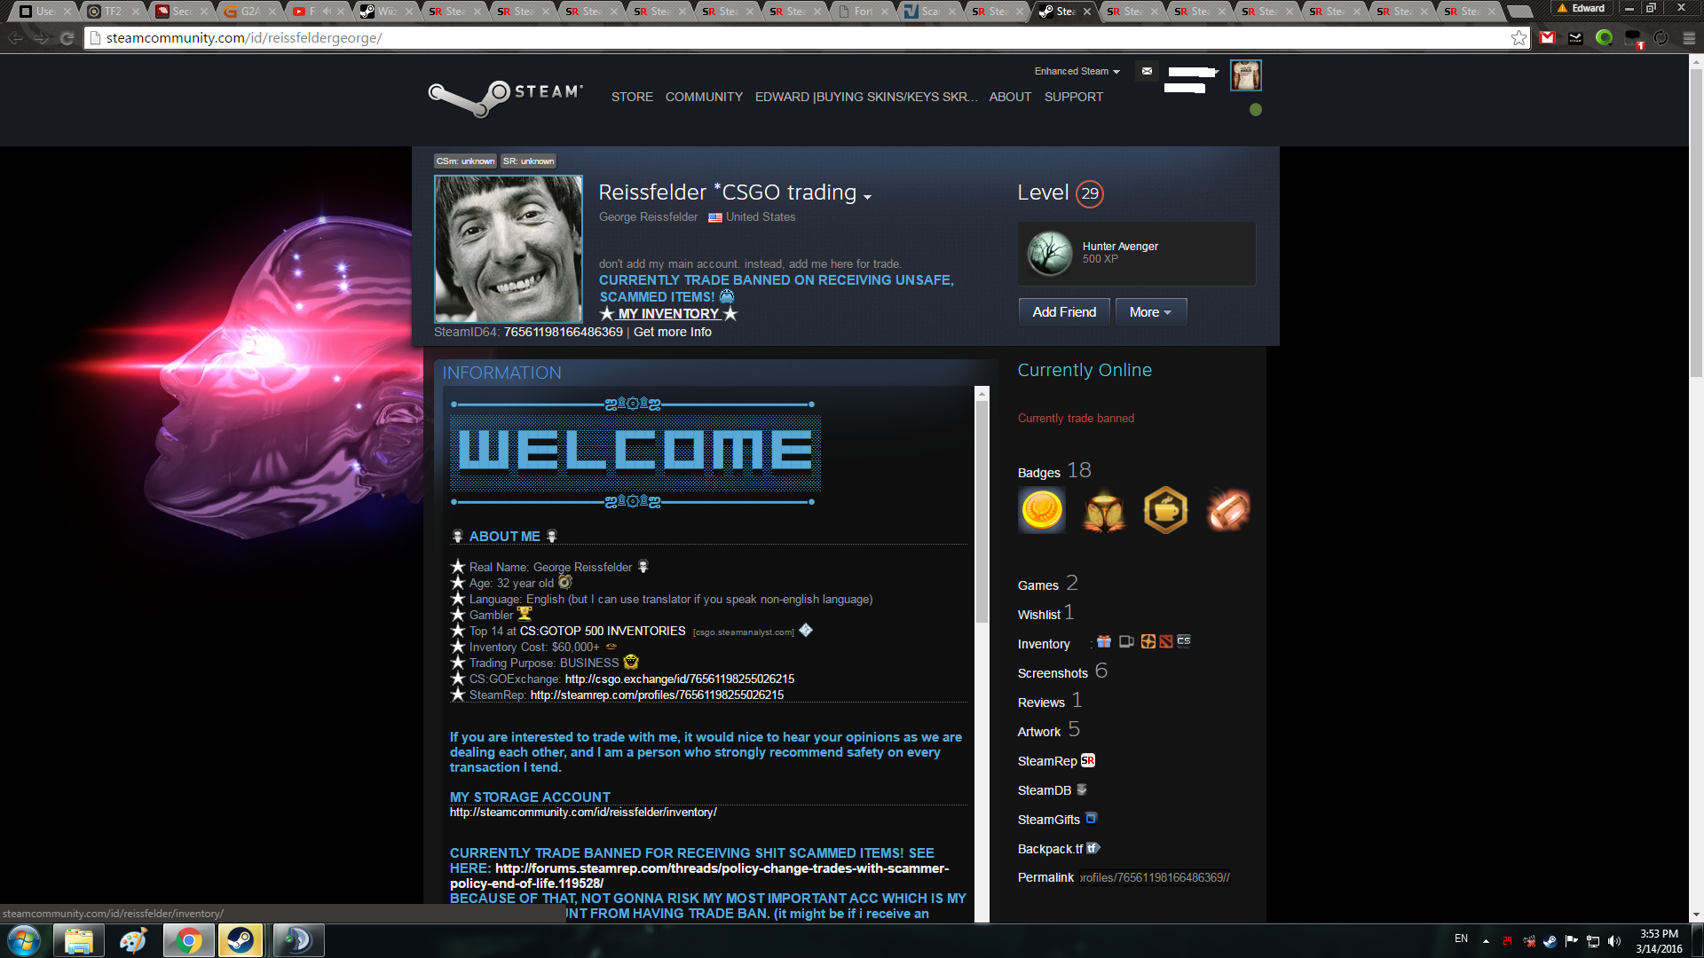Click the coffee cup hexagon badge

coord(1165,511)
